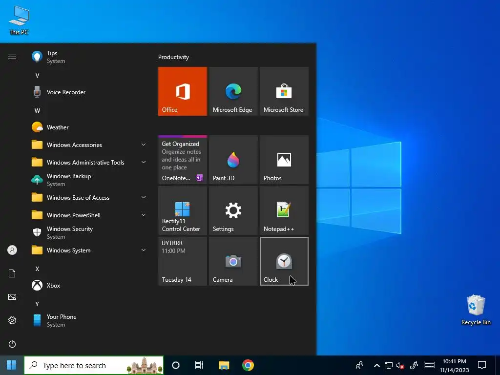Viewport: 500px width, 375px height.
Task: Launch Xbox from the app list
Action: 89,285
